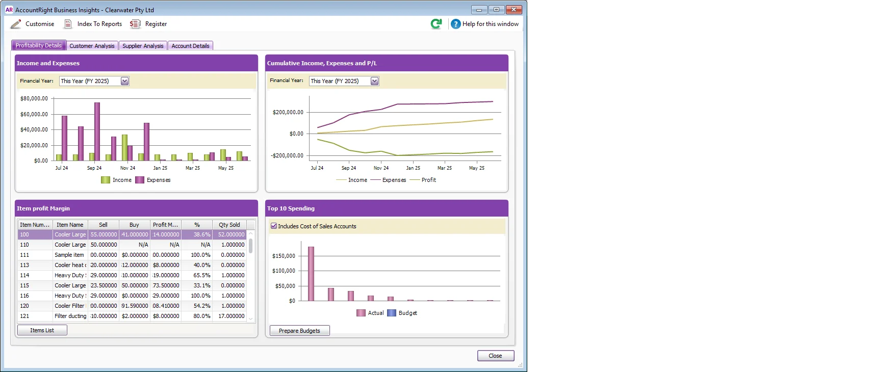896x372 pixels.
Task: Switch to the Profitability Details tab
Action: tap(39, 45)
